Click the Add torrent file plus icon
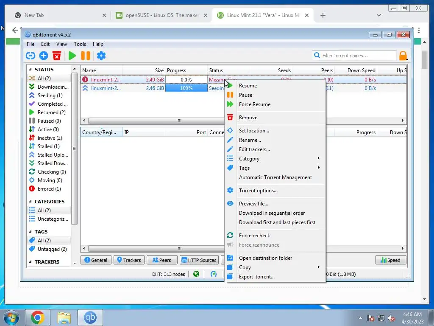434x326 pixels. coord(44,56)
